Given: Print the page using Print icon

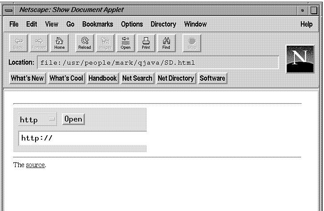Looking at the screenshot, I should tap(146, 43).
